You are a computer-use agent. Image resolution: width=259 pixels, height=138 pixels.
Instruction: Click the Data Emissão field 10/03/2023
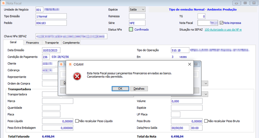pyautogui.click(x=51, y=50)
